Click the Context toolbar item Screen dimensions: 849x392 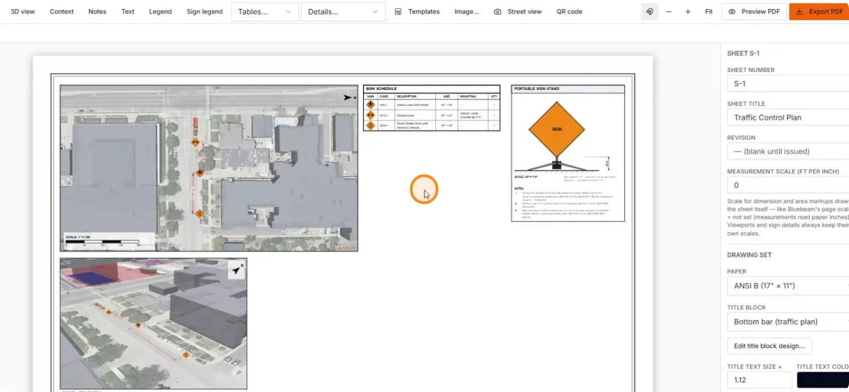[x=61, y=12]
